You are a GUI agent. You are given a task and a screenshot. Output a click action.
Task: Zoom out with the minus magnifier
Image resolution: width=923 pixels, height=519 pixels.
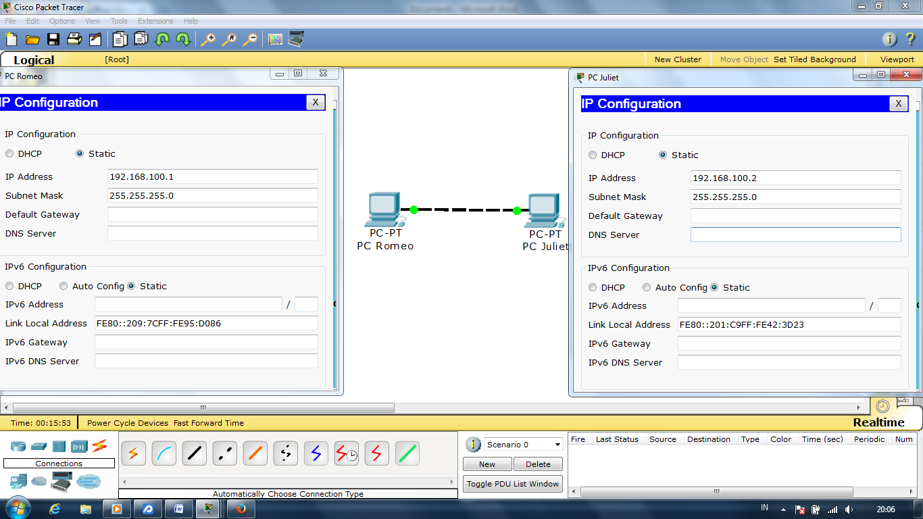click(x=250, y=39)
